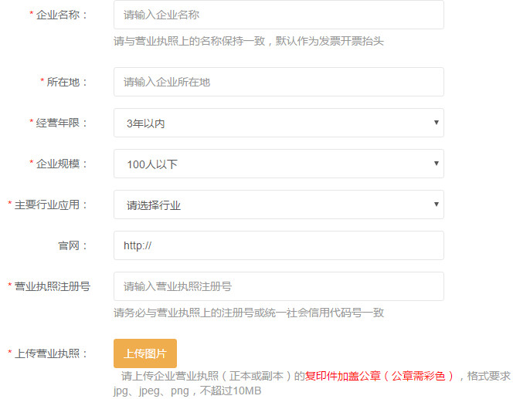Click the 企业名称 field label
513x399 pixels.
62,15
